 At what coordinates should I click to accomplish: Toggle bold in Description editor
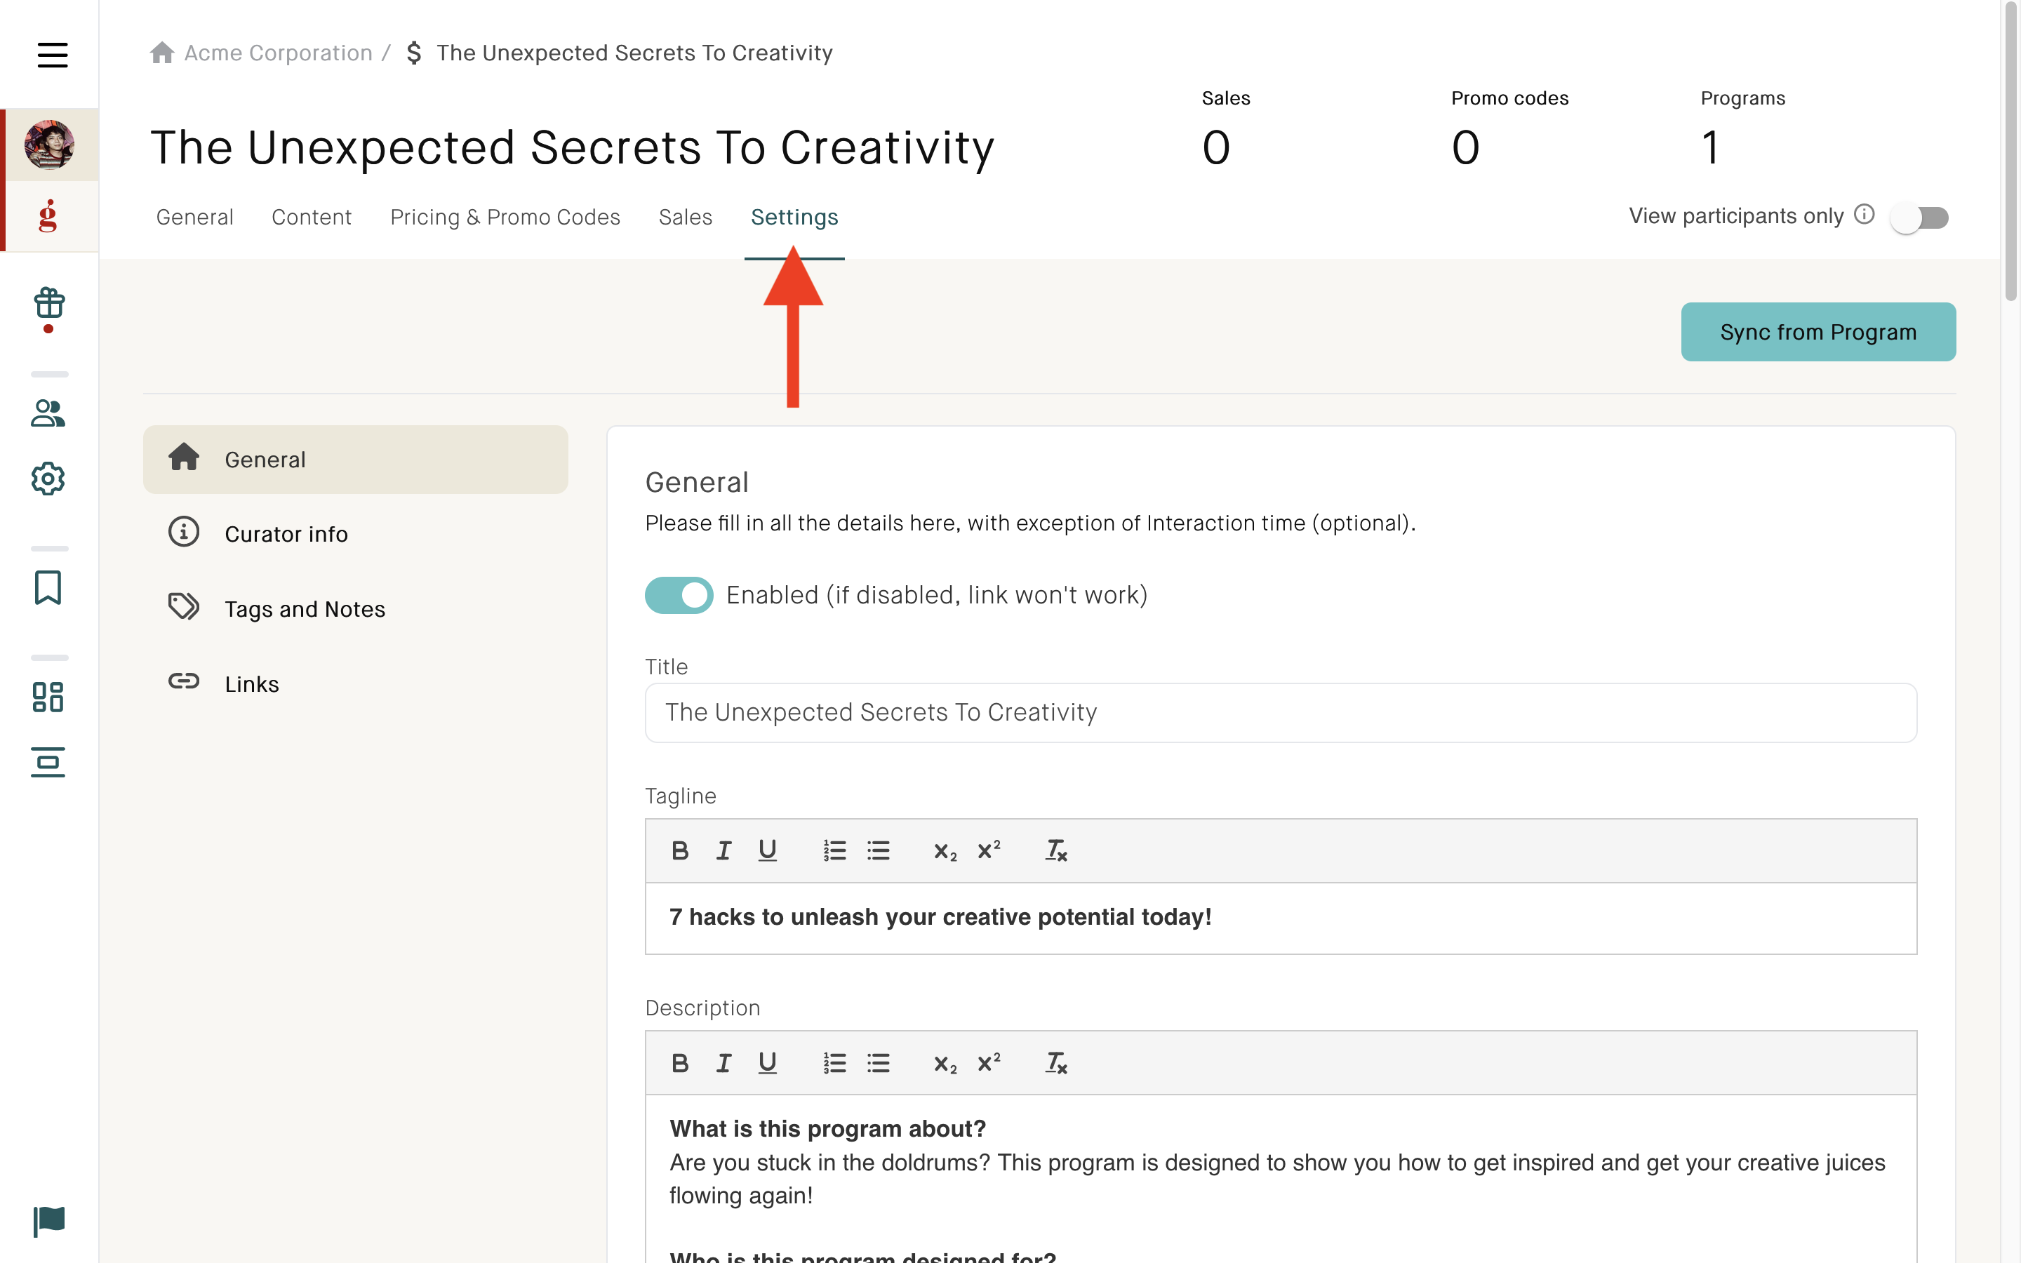(x=680, y=1062)
